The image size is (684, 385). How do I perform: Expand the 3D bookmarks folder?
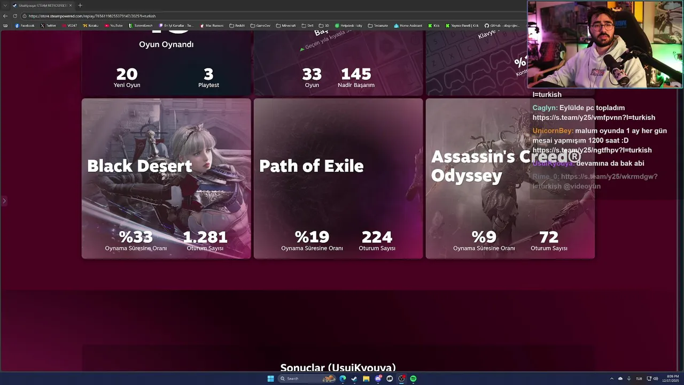pyautogui.click(x=324, y=26)
